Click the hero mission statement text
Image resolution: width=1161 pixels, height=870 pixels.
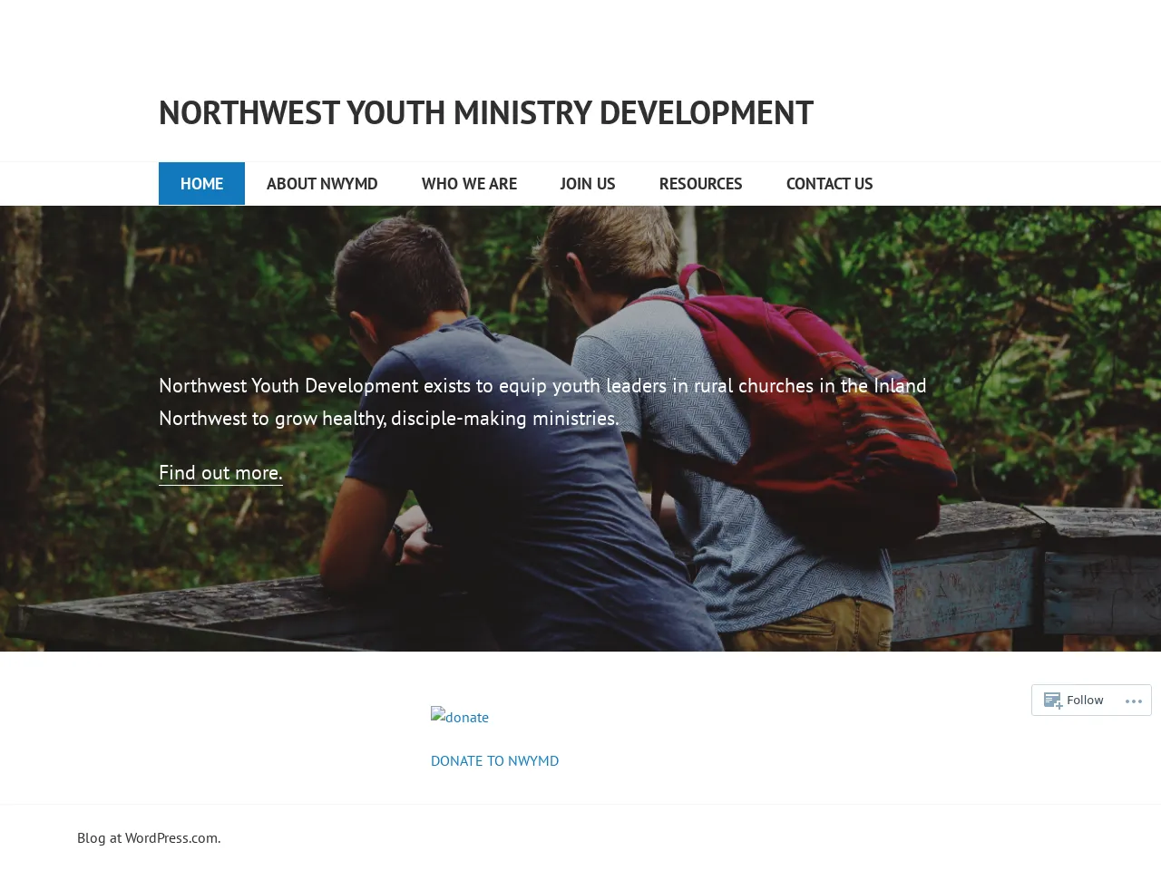point(542,401)
